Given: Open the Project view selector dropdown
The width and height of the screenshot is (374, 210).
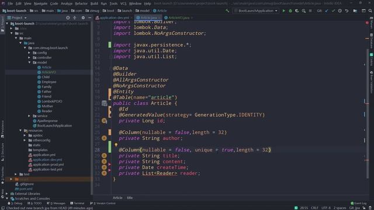Looking at the screenshot, I should tap(17, 17).
